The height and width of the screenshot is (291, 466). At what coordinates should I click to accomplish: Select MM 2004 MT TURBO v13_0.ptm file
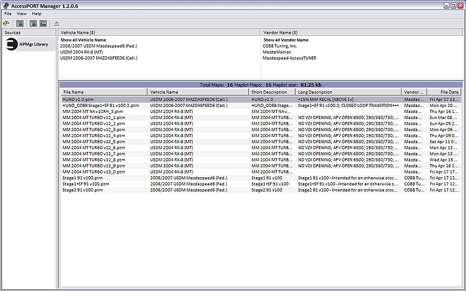point(94,172)
